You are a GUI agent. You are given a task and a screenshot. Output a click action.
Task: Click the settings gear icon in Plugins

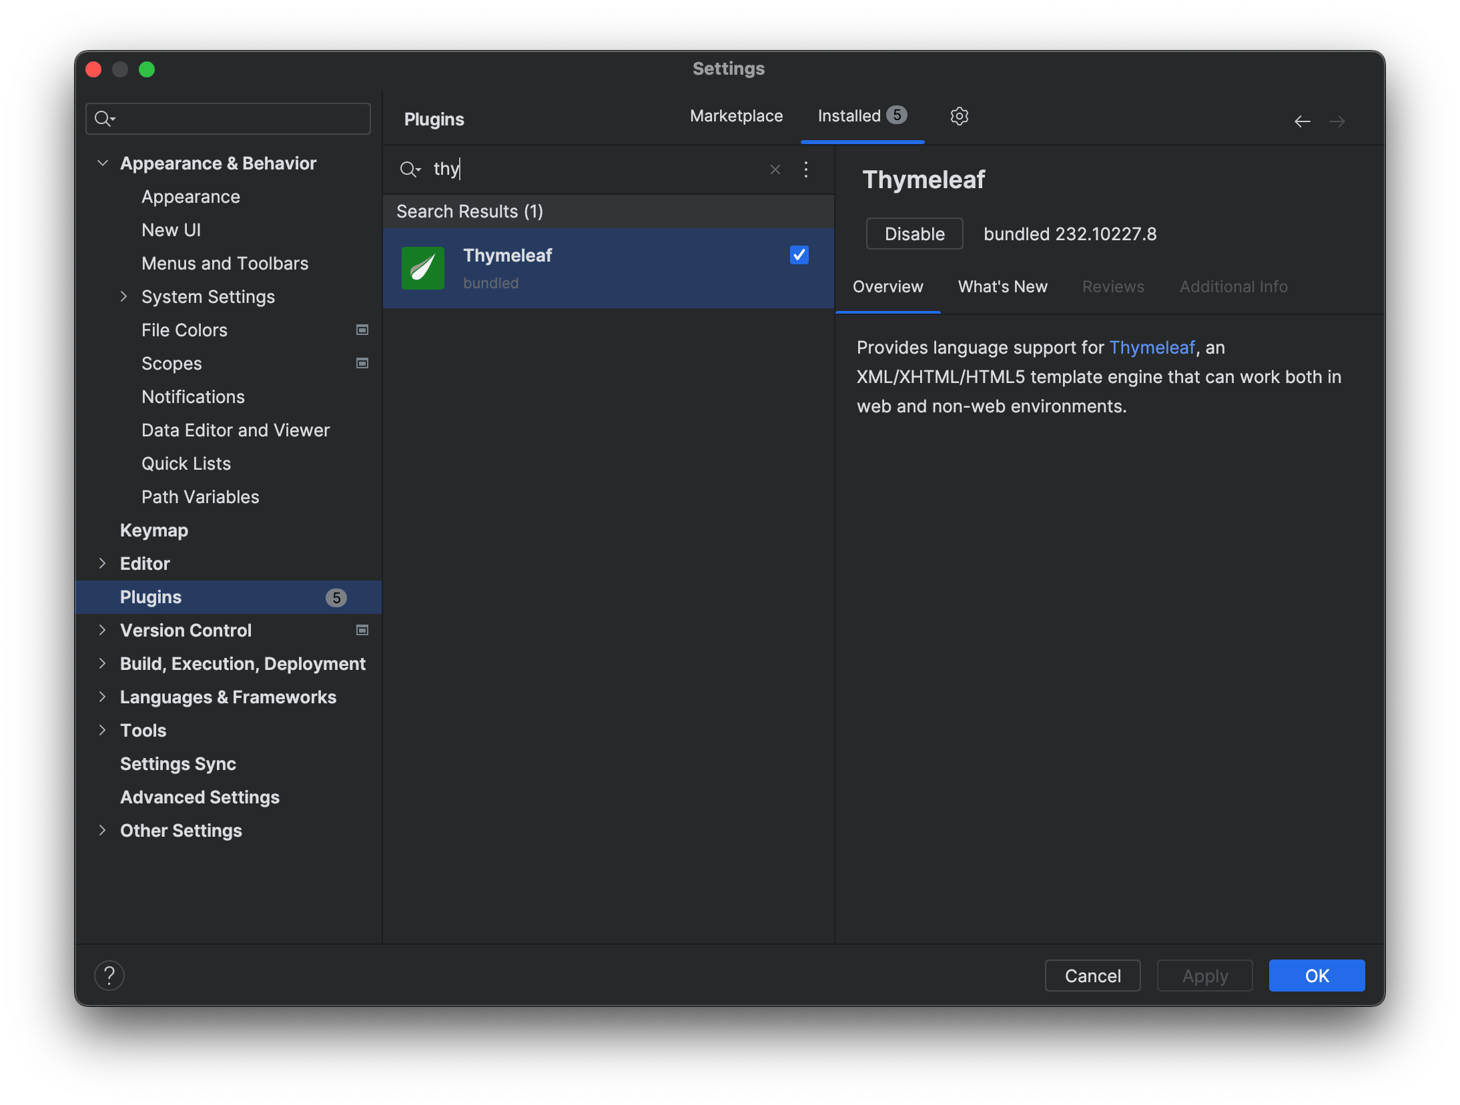click(x=959, y=115)
